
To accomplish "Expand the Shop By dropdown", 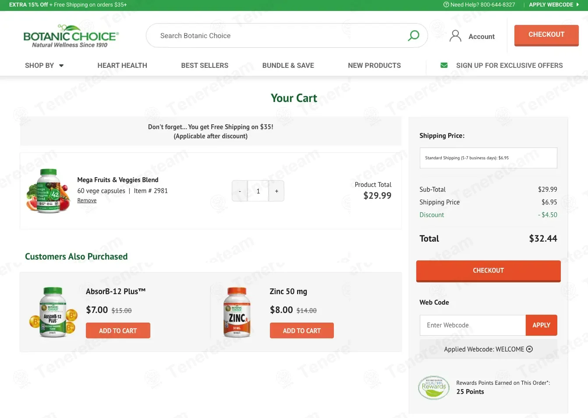I will pyautogui.click(x=44, y=66).
